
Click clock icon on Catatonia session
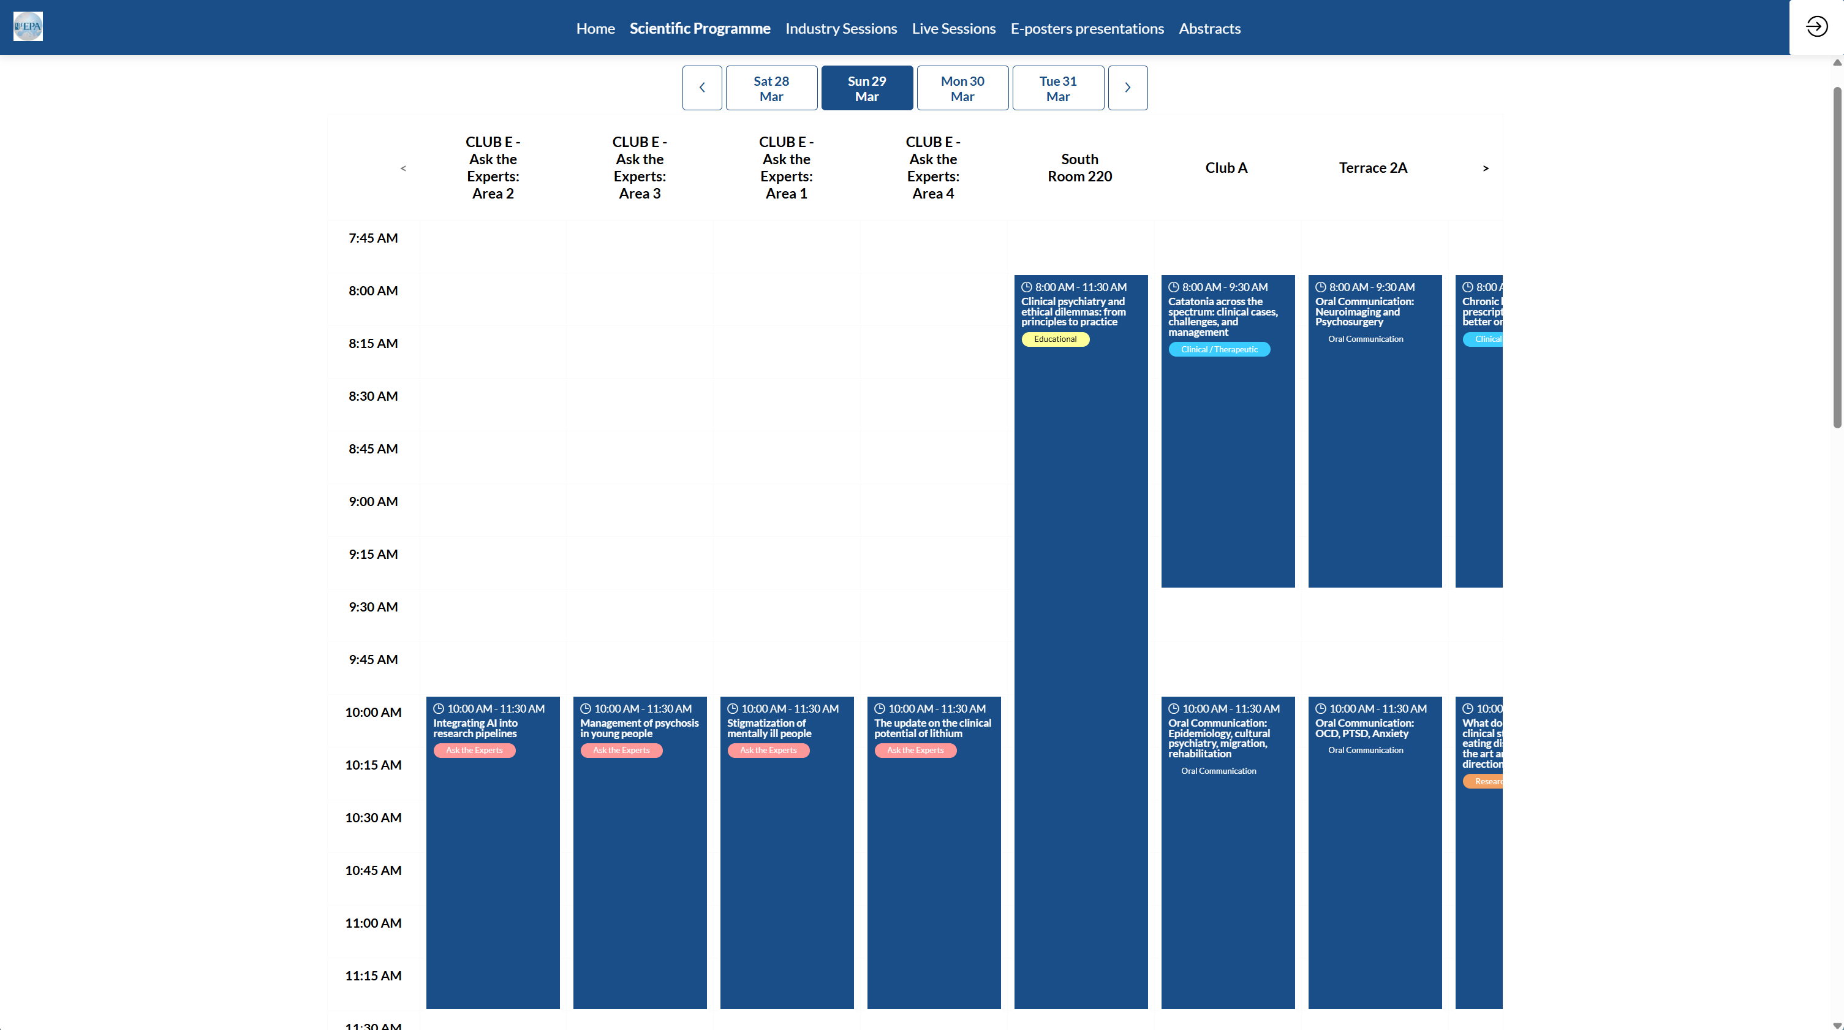point(1173,287)
